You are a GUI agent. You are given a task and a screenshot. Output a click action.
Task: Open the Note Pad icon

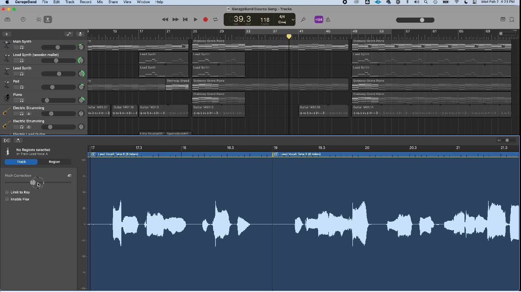503,19
